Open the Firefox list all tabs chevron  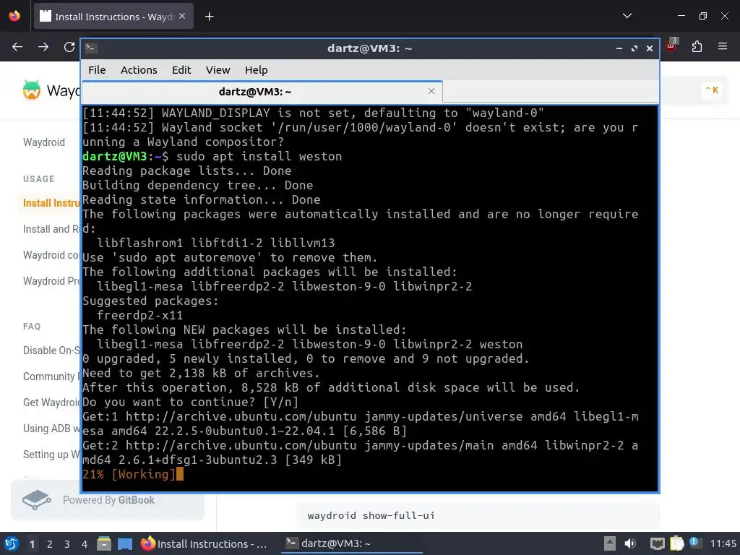coord(627,16)
